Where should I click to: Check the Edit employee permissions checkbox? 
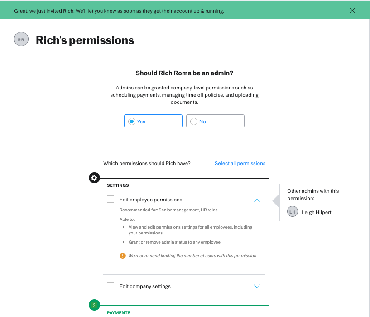[x=111, y=199]
